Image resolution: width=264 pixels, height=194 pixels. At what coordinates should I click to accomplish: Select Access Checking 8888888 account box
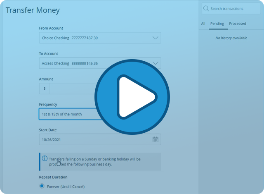(x=100, y=63)
